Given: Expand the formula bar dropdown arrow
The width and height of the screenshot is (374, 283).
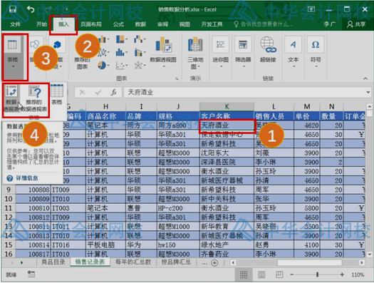Looking at the screenshot, I should [368, 93].
